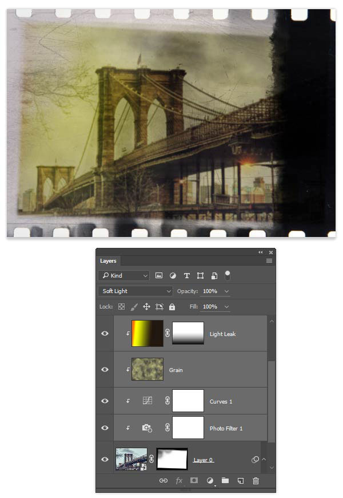The width and height of the screenshot is (343, 498).
Task: Click Curves 1 layer name
Action: point(221,401)
